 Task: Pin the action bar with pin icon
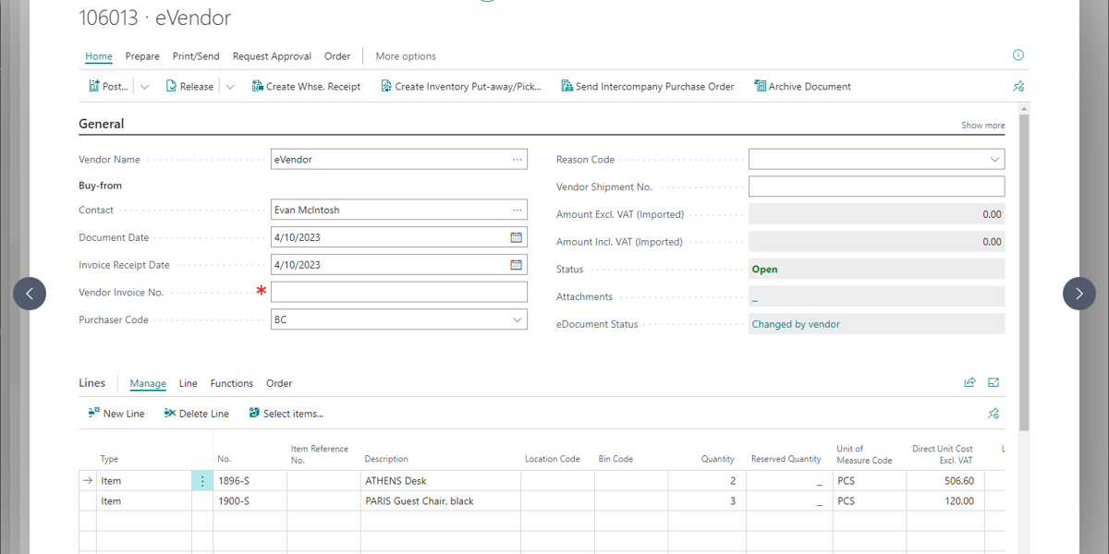(1018, 87)
